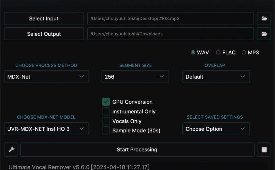Open the output folder browse icon
This screenshot has width=275, height=170.
(264, 34)
